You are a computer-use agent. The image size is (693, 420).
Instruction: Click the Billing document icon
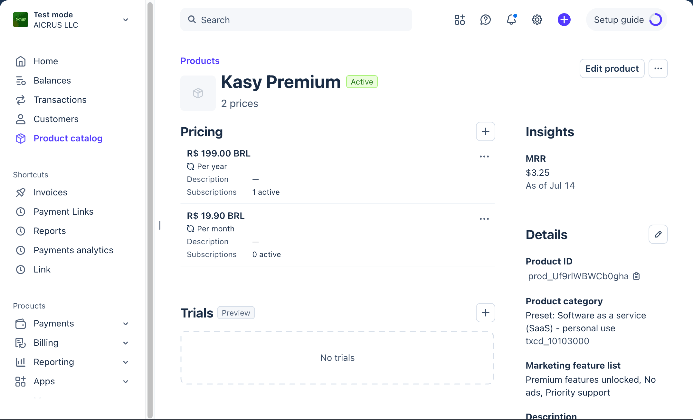point(21,343)
